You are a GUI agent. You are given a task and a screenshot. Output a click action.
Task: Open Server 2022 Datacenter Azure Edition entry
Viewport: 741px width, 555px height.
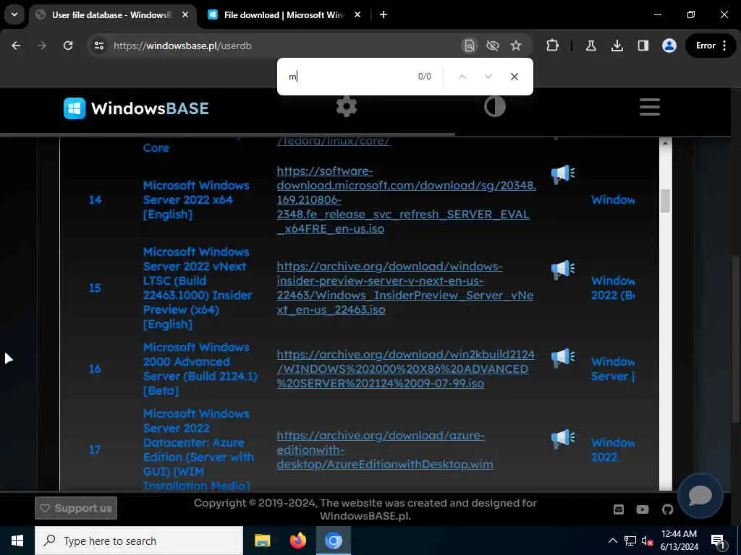click(x=198, y=449)
